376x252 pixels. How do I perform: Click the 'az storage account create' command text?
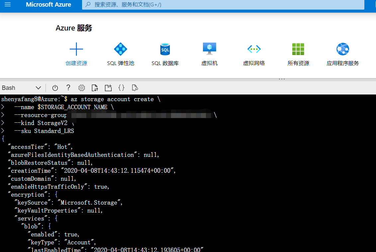[x=112, y=99]
